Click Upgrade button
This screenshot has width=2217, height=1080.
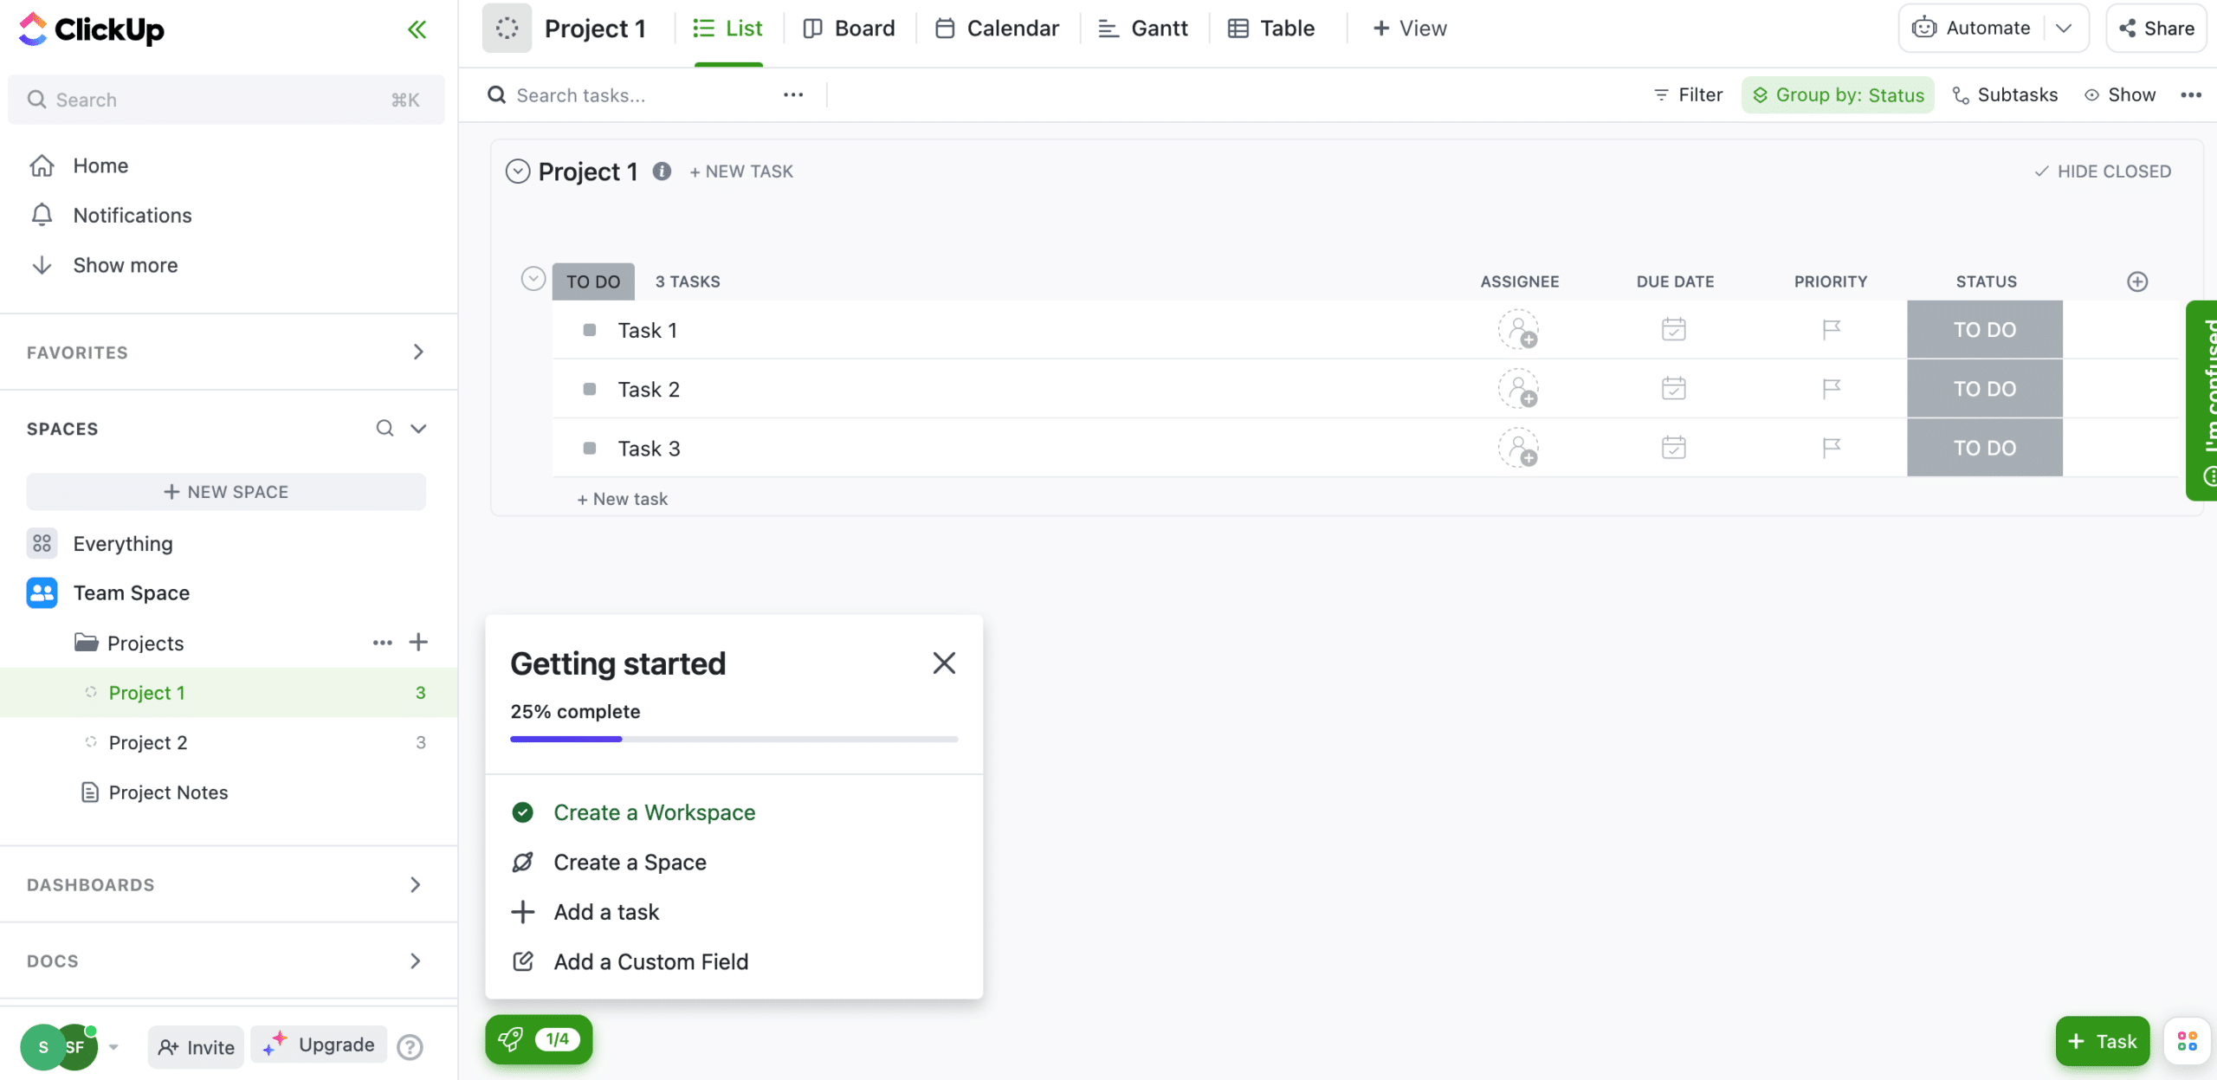pos(320,1044)
